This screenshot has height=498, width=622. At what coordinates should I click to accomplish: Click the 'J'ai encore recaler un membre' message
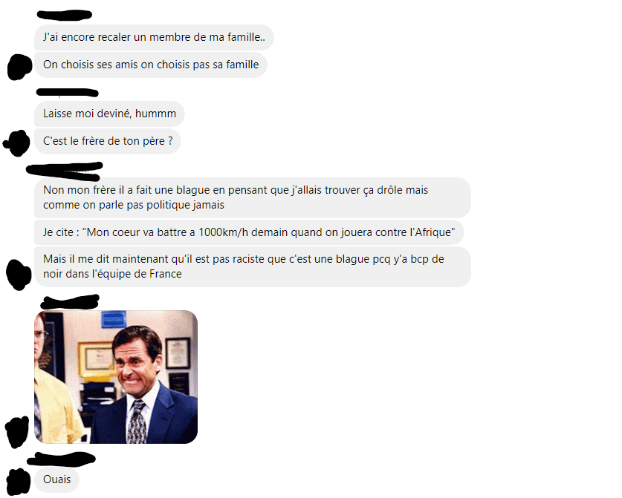point(154,37)
